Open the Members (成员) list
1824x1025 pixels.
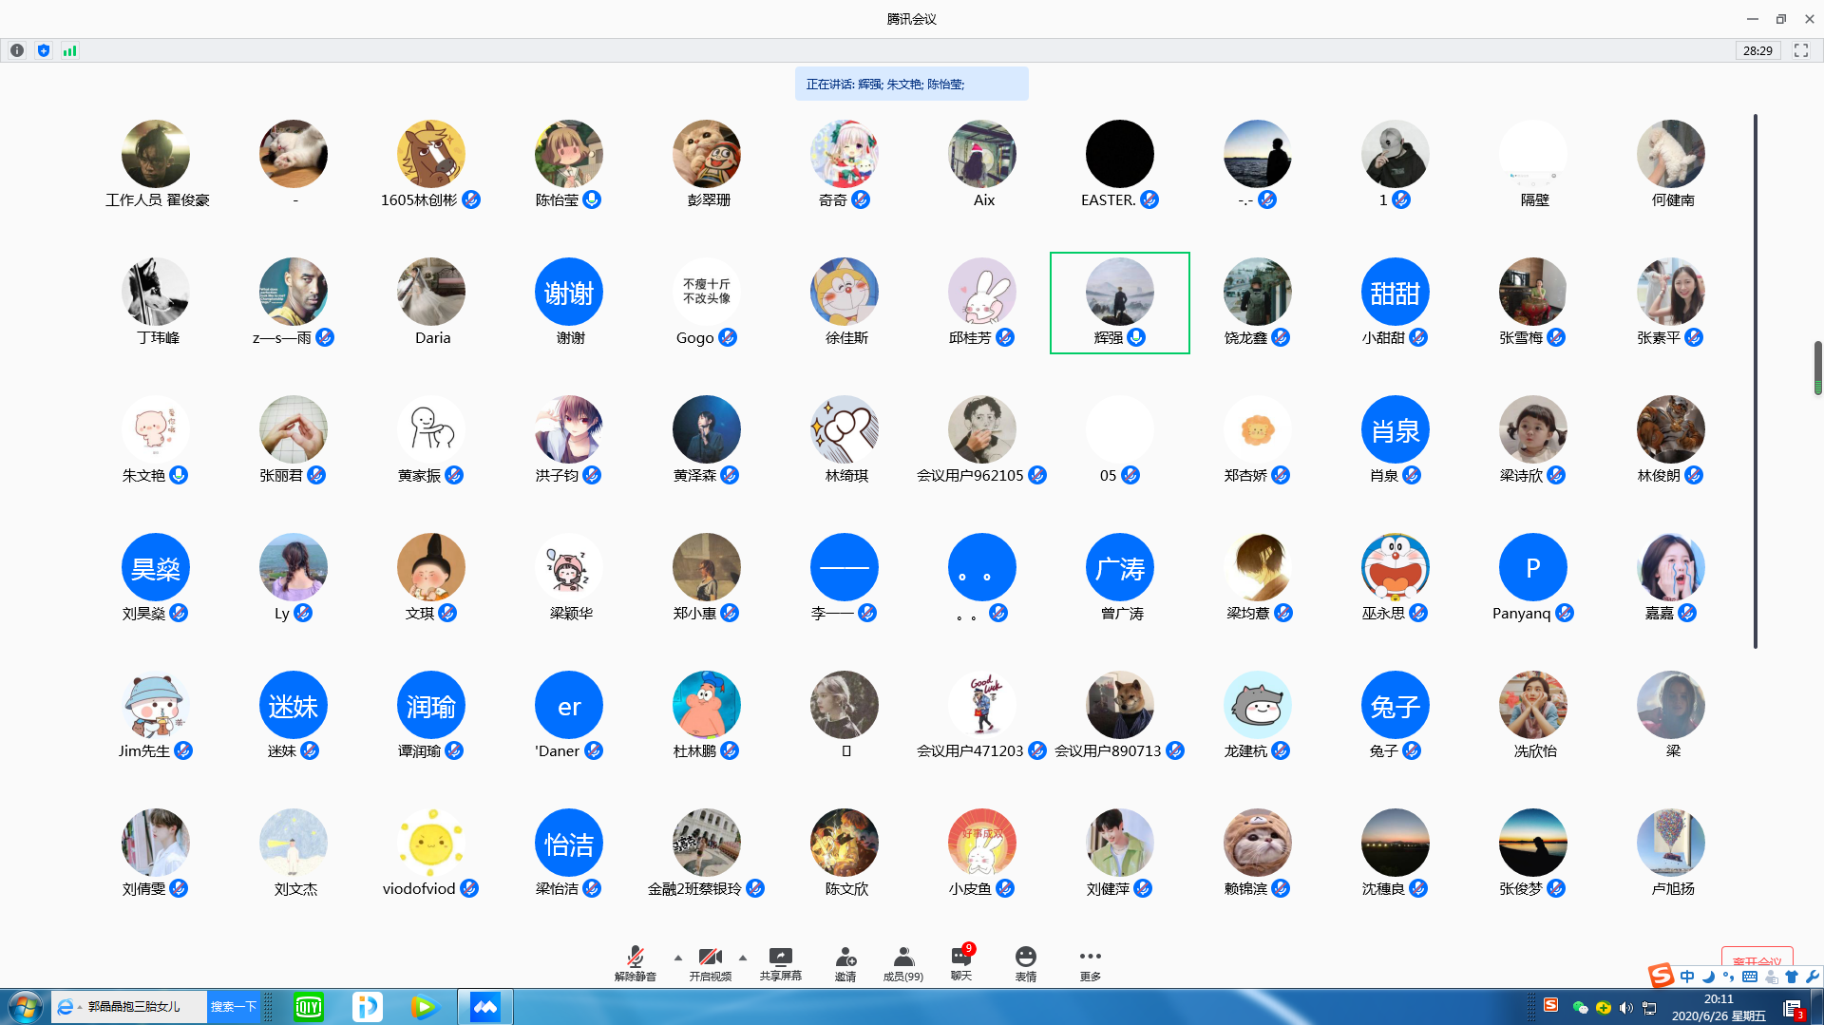(x=902, y=961)
